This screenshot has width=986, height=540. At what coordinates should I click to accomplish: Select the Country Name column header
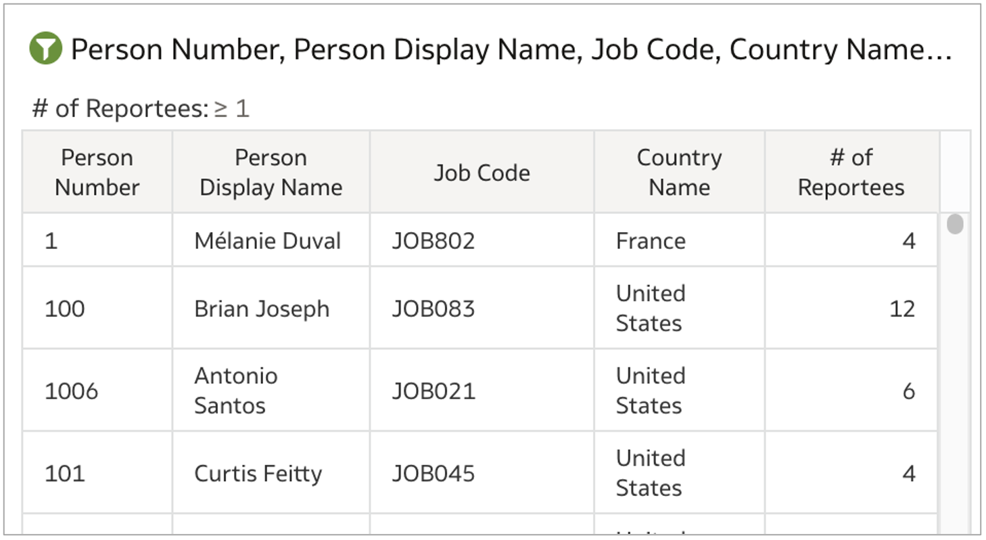click(679, 173)
